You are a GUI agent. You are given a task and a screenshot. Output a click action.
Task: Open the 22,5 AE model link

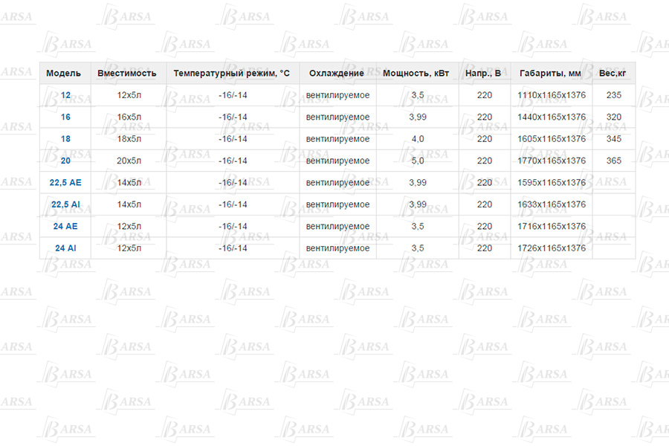[65, 183]
